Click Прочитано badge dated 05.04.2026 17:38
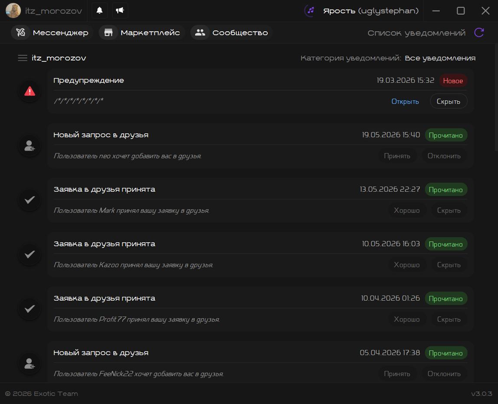Image resolution: width=498 pixels, height=404 pixels. pos(446,353)
